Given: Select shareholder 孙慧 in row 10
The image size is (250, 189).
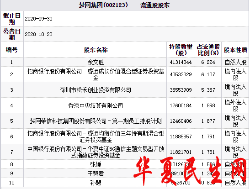Looking at the screenshot, I should 96,183.
